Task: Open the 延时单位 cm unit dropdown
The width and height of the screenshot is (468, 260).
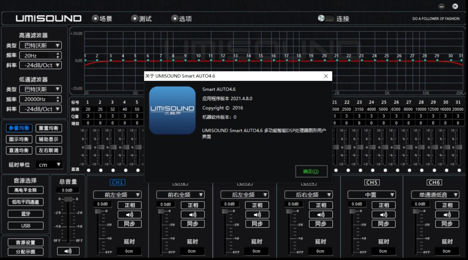Action: (49, 165)
